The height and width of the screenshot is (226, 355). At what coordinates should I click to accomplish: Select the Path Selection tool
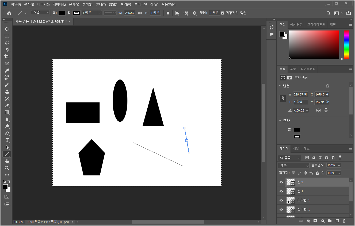pos(7,147)
